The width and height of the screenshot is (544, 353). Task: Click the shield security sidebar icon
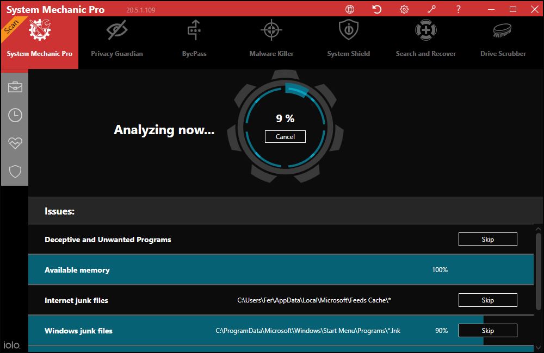coord(15,171)
